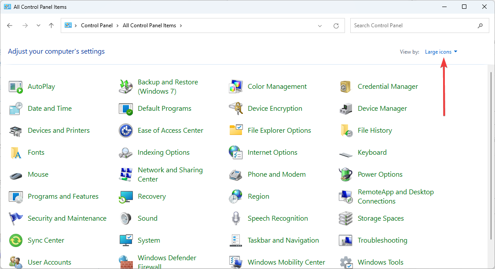Click the Indexing Options magnifier icon
This screenshot has width=495, height=269.
click(126, 153)
